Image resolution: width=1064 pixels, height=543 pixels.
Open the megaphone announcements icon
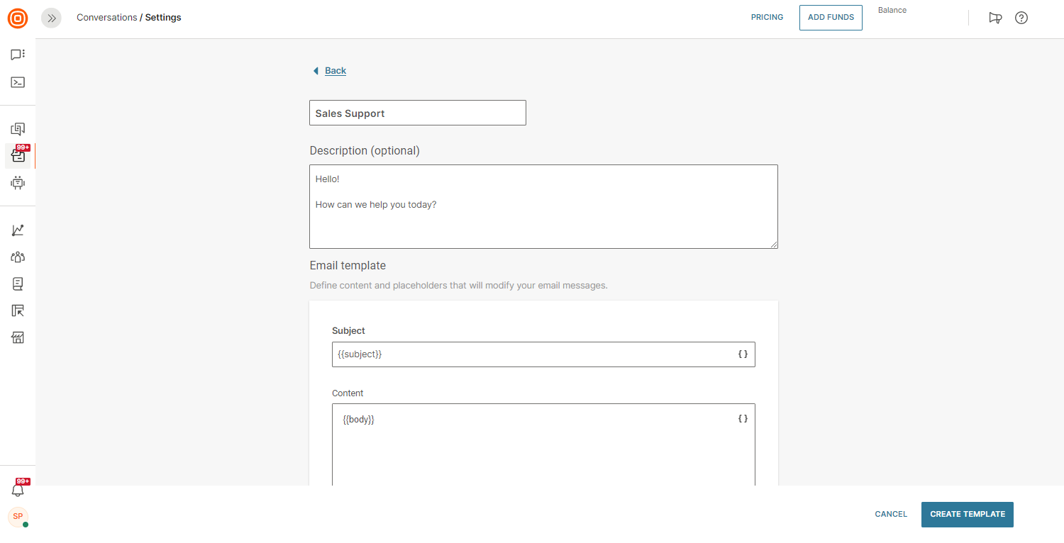[x=995, y=18]
